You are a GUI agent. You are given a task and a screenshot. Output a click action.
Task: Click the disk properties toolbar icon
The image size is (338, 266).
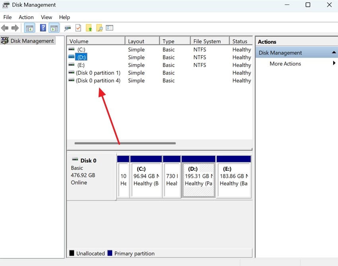pos(68,28)
